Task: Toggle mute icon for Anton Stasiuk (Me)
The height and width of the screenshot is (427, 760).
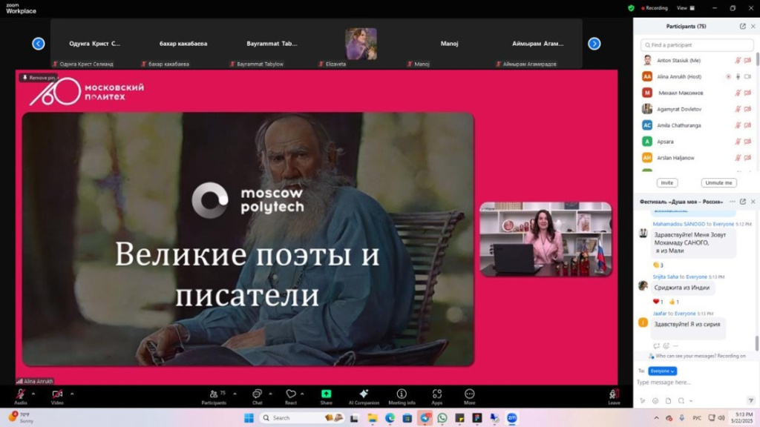Action: pos(738,61)
